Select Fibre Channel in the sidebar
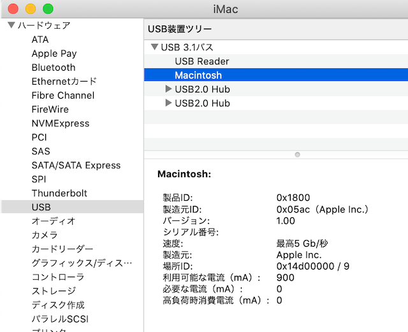This screenshot has height=332, width=408. click(63, 96)
